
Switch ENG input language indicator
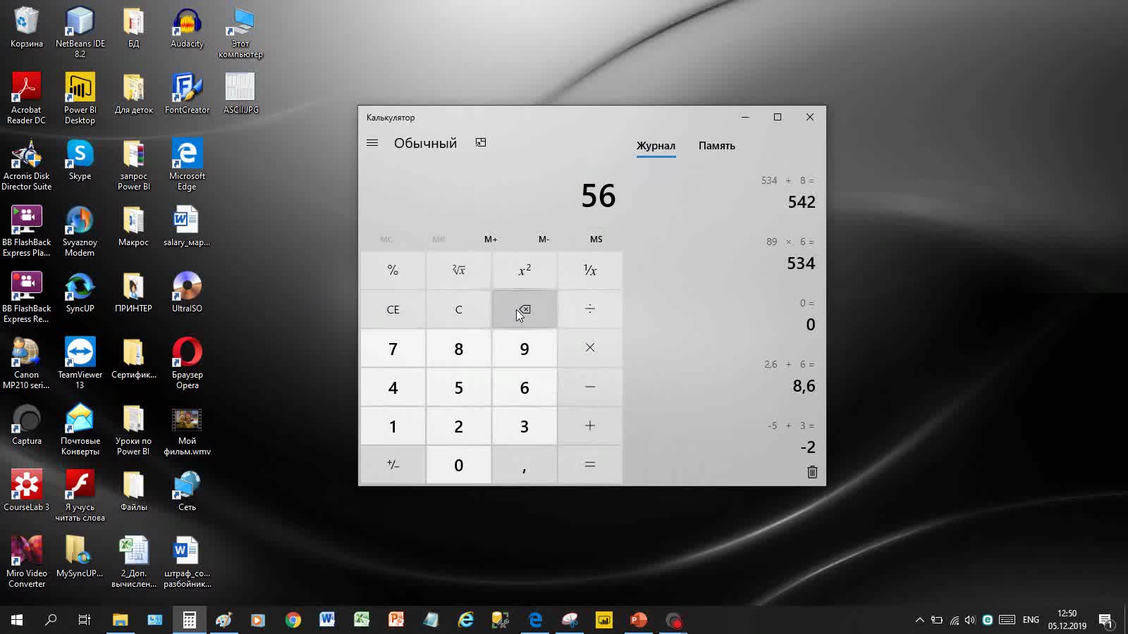[x=1031, y=620]
